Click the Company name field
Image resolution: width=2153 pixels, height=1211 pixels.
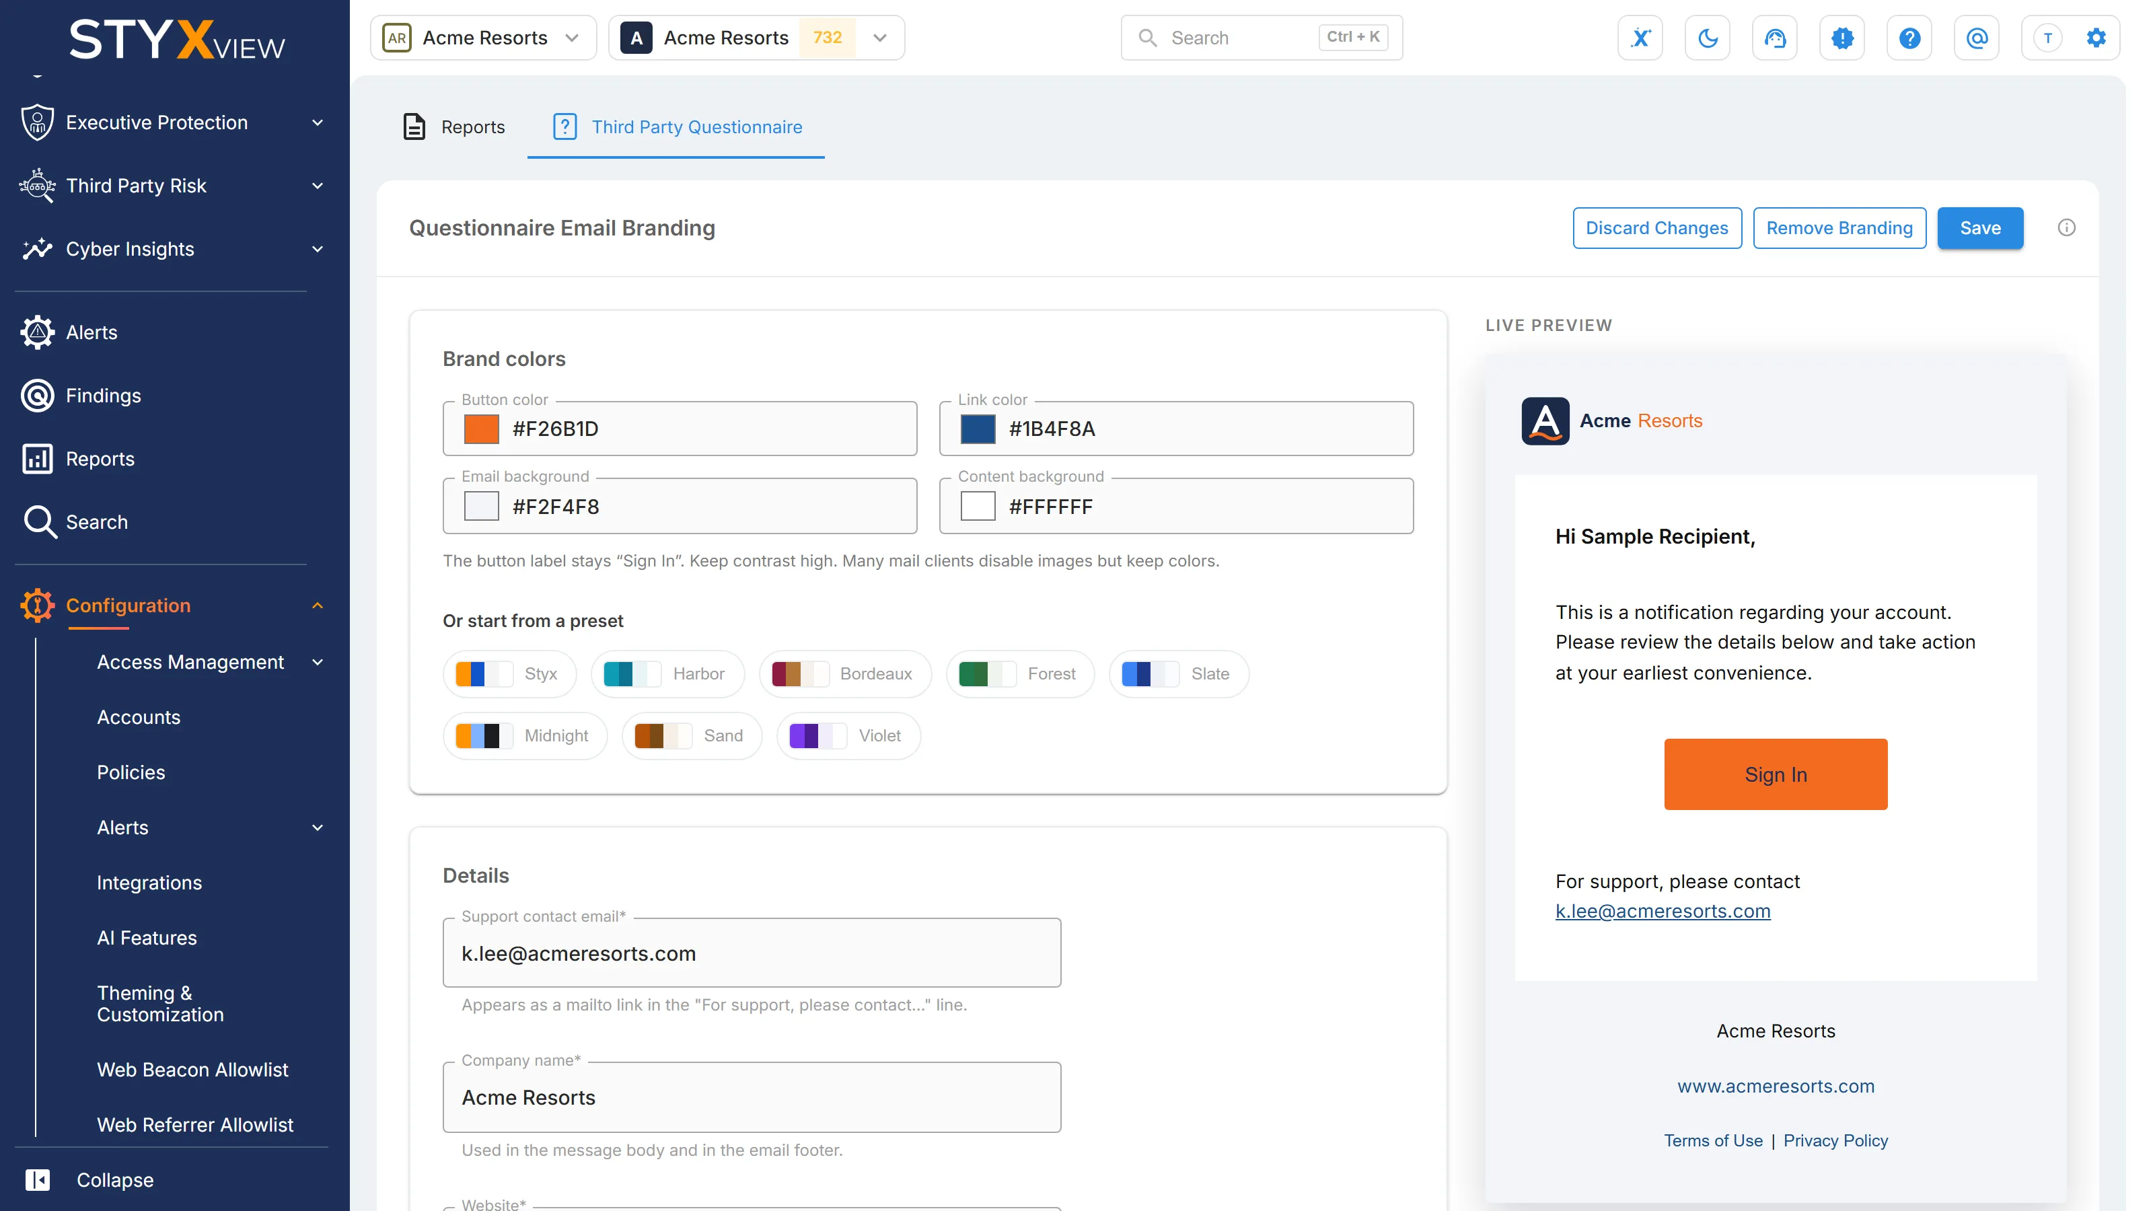coord(752,1097)
